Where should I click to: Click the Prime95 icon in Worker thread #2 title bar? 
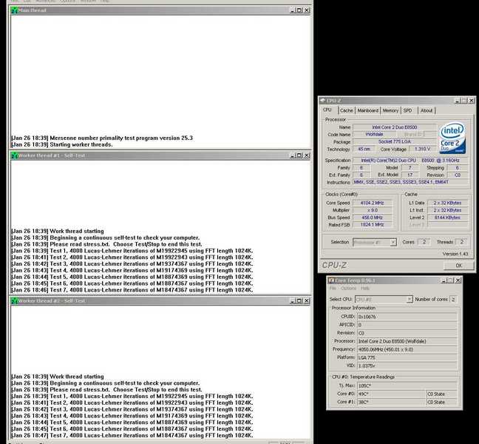[x=14, y=301]
